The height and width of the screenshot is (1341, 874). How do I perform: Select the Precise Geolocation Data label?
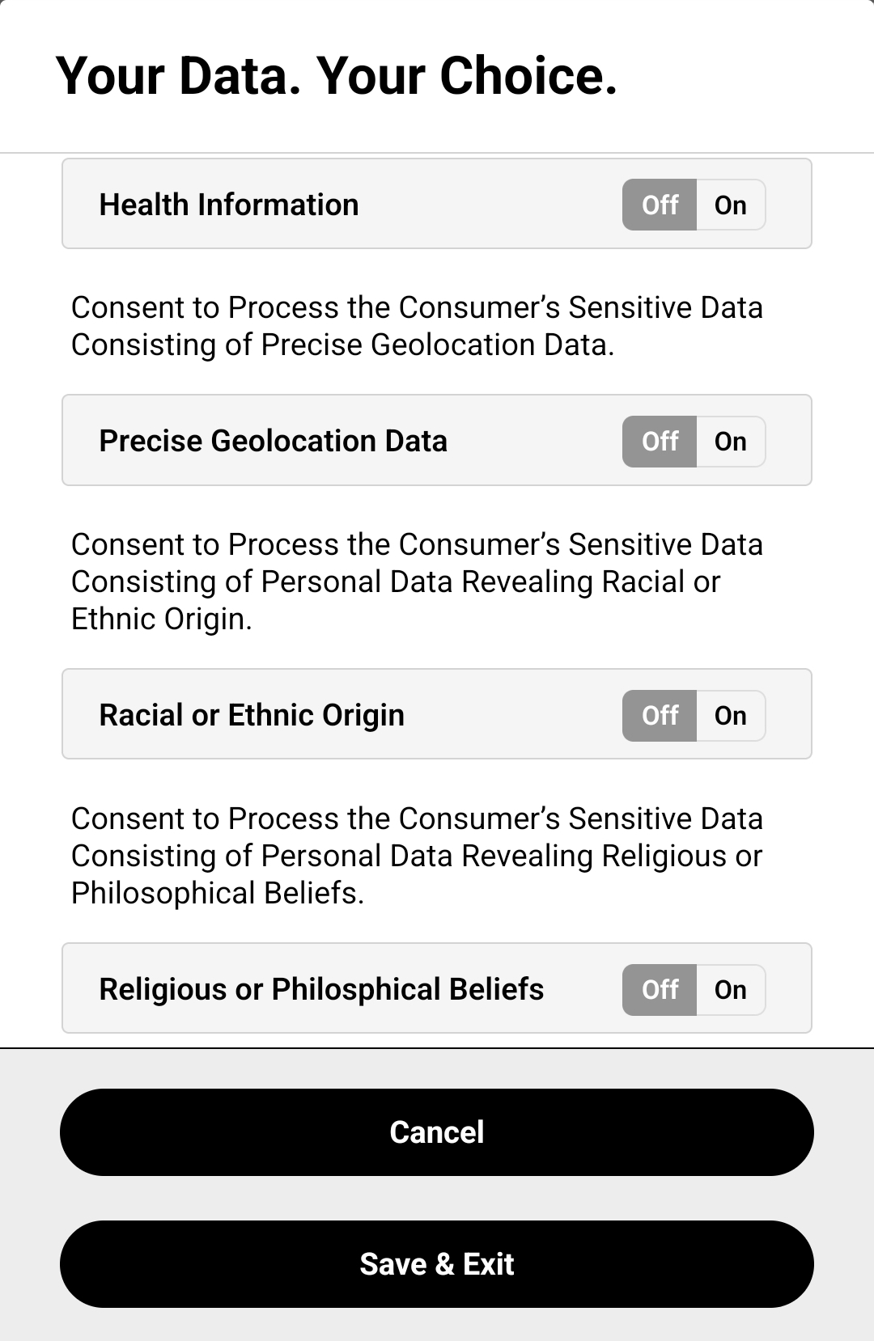273,442
